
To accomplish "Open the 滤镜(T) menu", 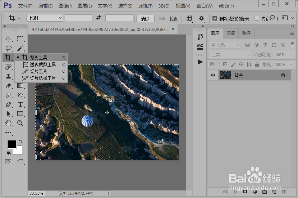I will [145, 6].
